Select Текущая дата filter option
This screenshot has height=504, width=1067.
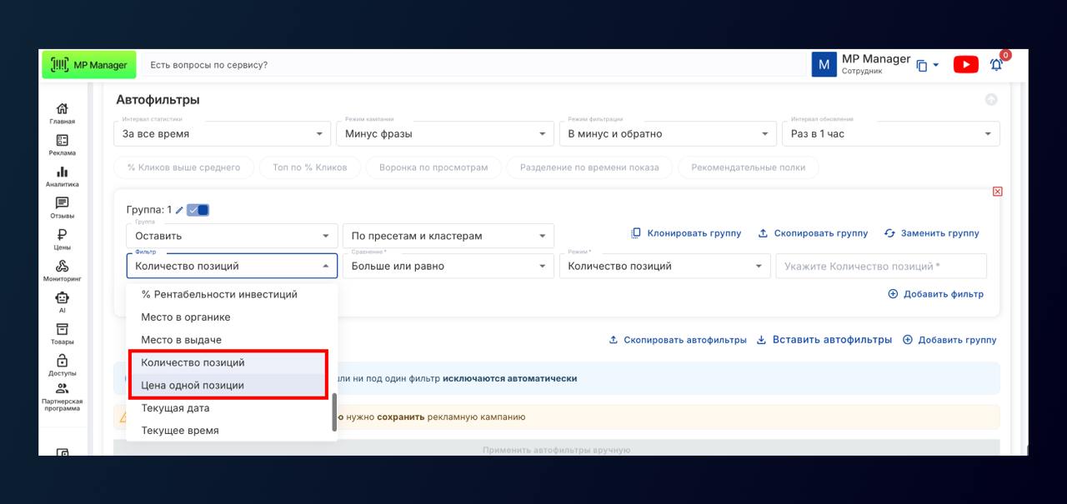tap(175, 408)
